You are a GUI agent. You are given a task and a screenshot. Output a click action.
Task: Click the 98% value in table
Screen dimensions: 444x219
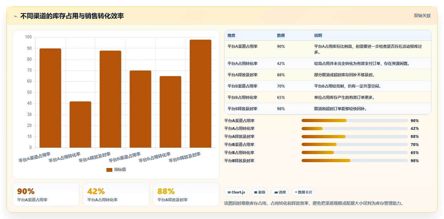coord(281,109)
